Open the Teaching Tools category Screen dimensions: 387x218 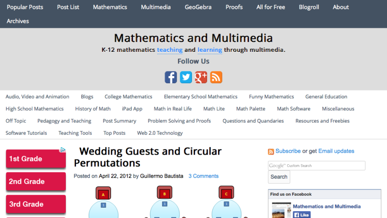(75, 133)
